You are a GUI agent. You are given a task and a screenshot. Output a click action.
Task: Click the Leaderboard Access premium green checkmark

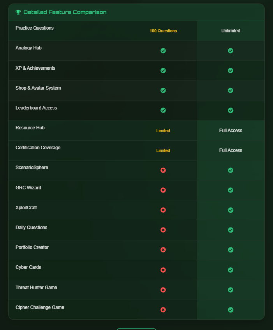[231, 110]
